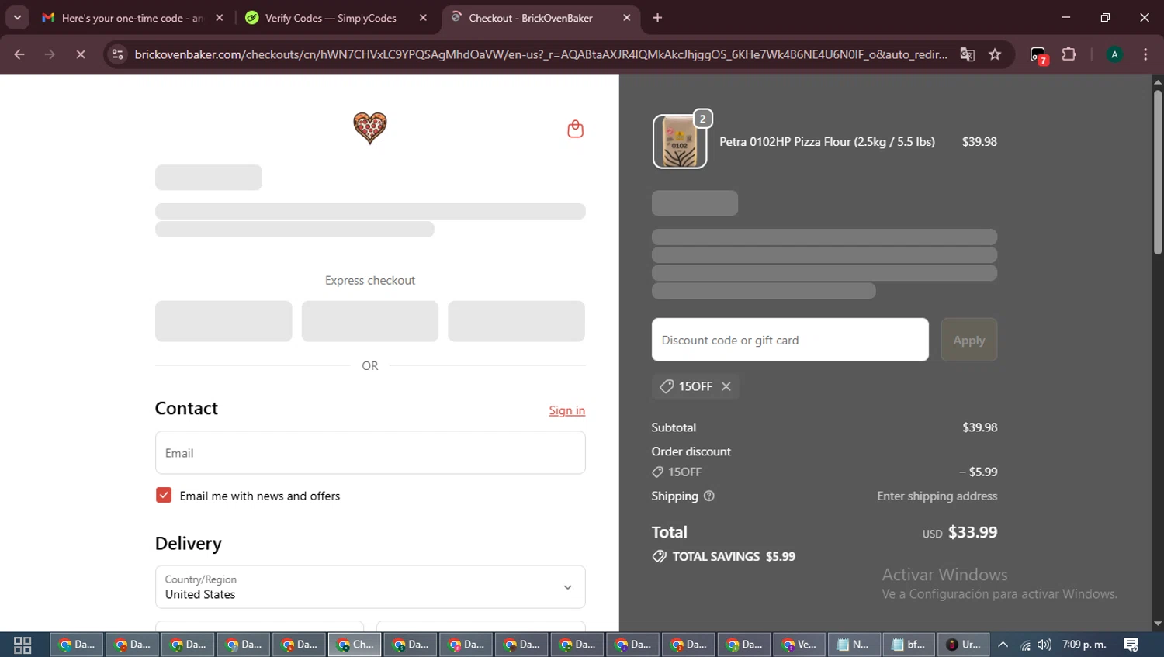Open the Ur... taskbar application

(x=963, y=645)
